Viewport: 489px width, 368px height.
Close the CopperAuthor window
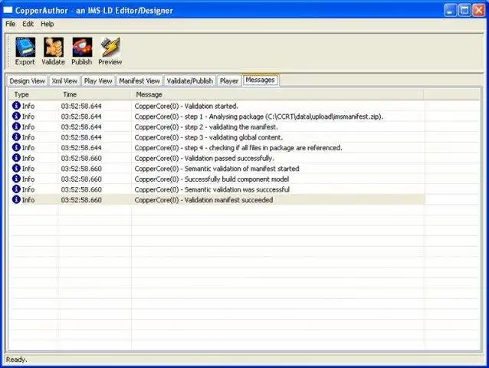pyautogui.click(x=478, y=10)
